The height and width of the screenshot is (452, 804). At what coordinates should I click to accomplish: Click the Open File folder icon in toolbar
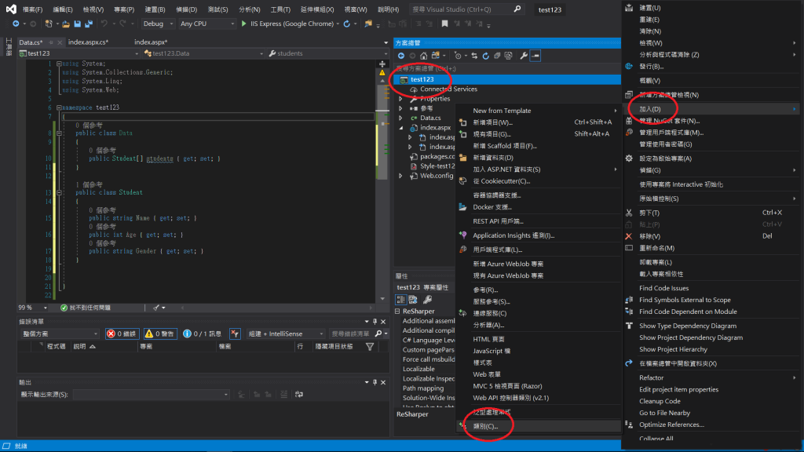pyautogui.click(x=66, y=24)
